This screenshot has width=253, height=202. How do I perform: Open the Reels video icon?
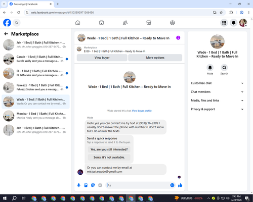point(101,23)
